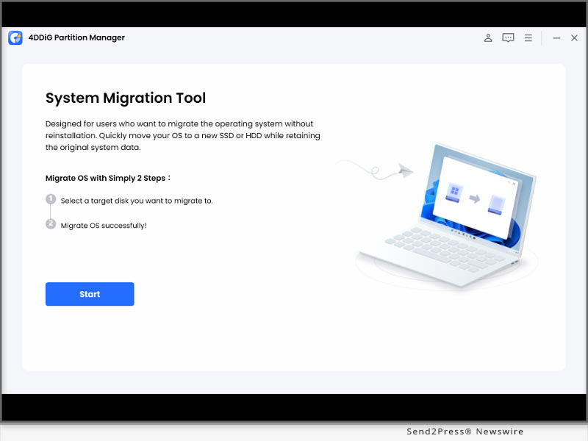Click the step 1 number circle
Screen dimensions: 588x441
[x=51, y=199]
